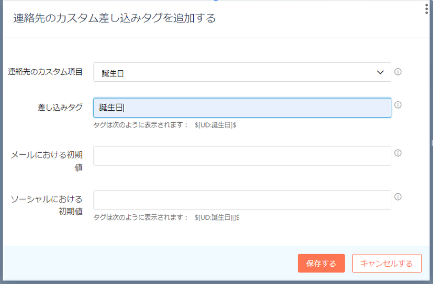
Task: Expand the 誕生日 dropdown chevron arrow
Action: 380,72
